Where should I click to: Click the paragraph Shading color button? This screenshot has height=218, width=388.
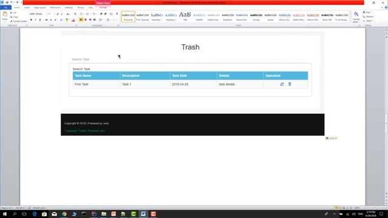[x=108, y=20]
